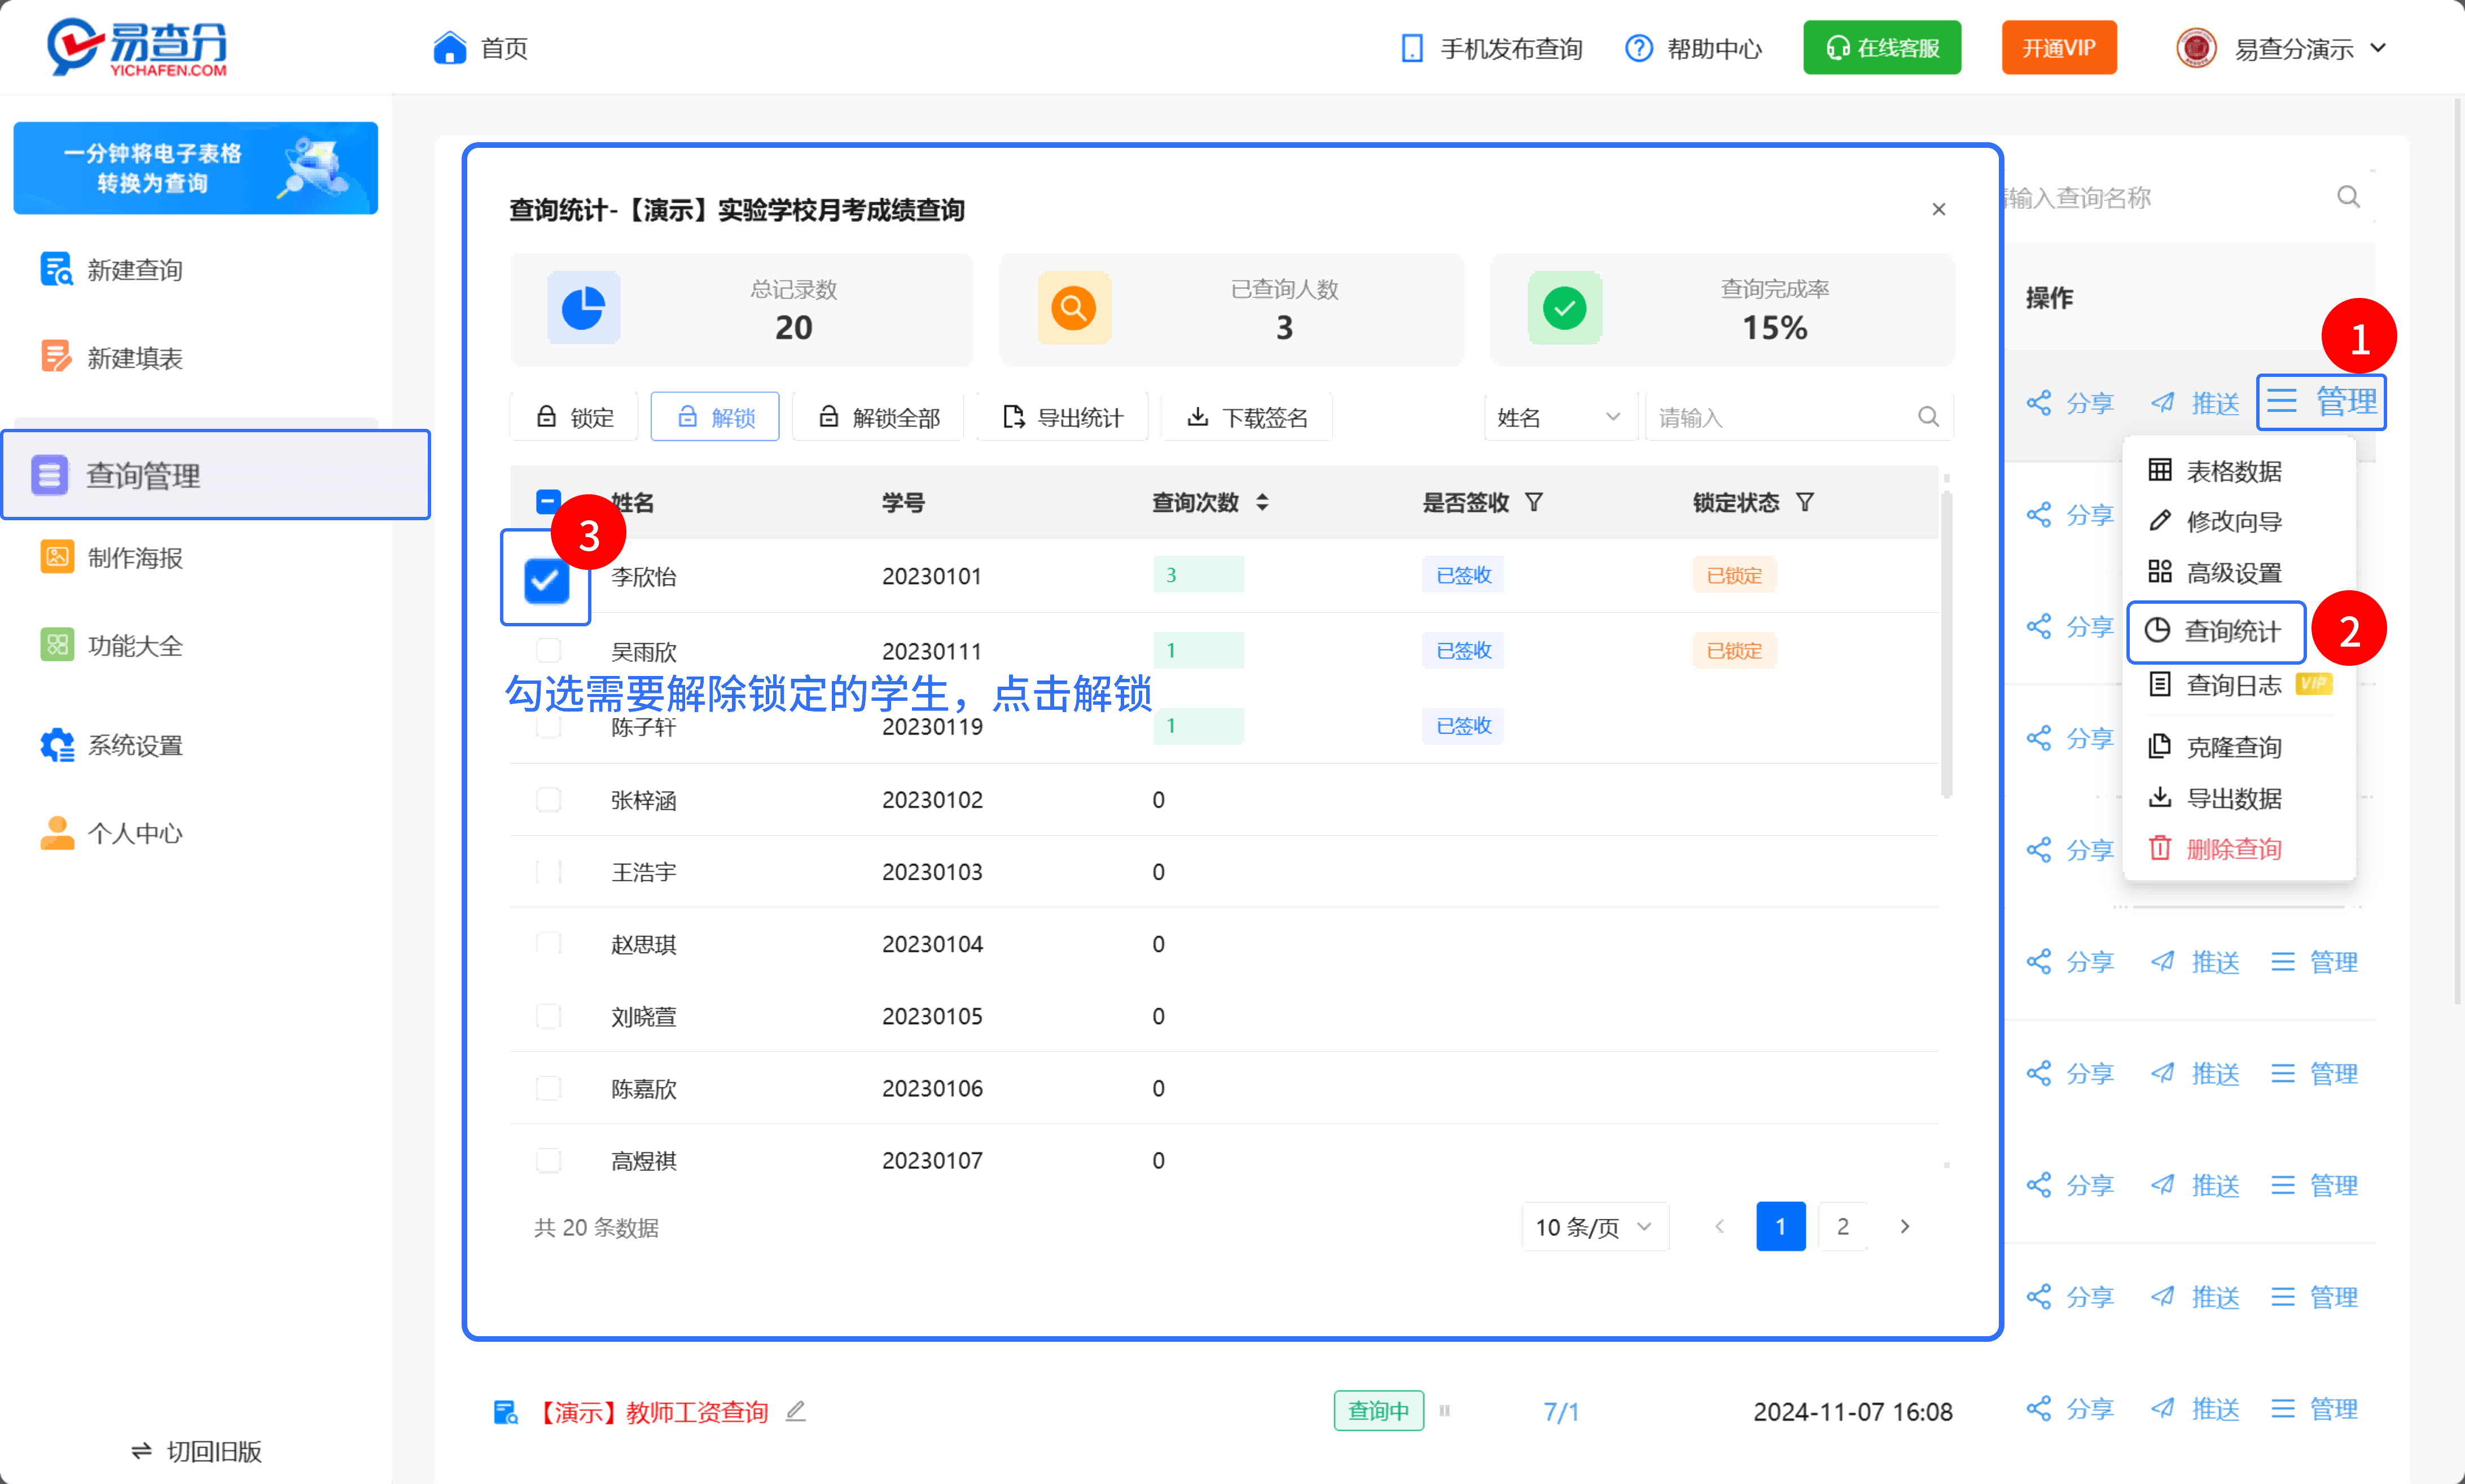Click the phone icon for 手机发布查询

pos(1411,48)
